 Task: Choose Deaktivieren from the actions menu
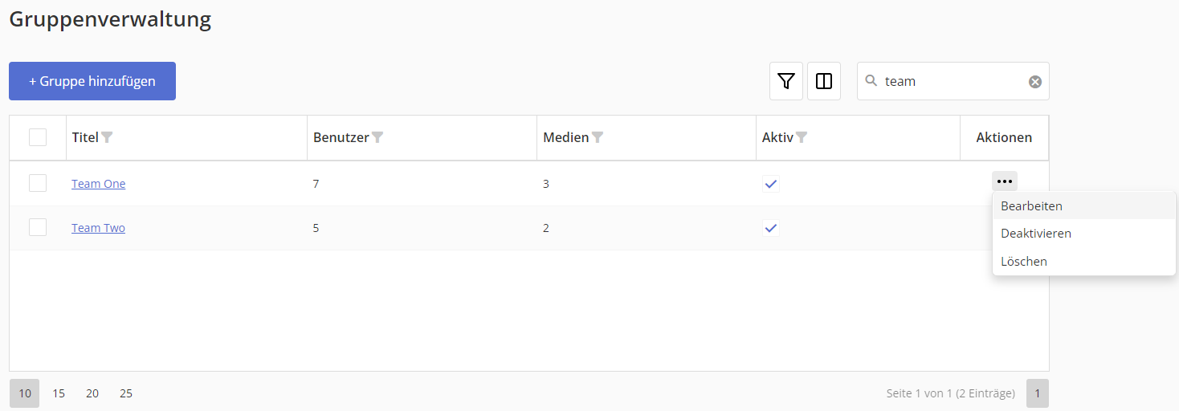click(x=1036, y=234)
